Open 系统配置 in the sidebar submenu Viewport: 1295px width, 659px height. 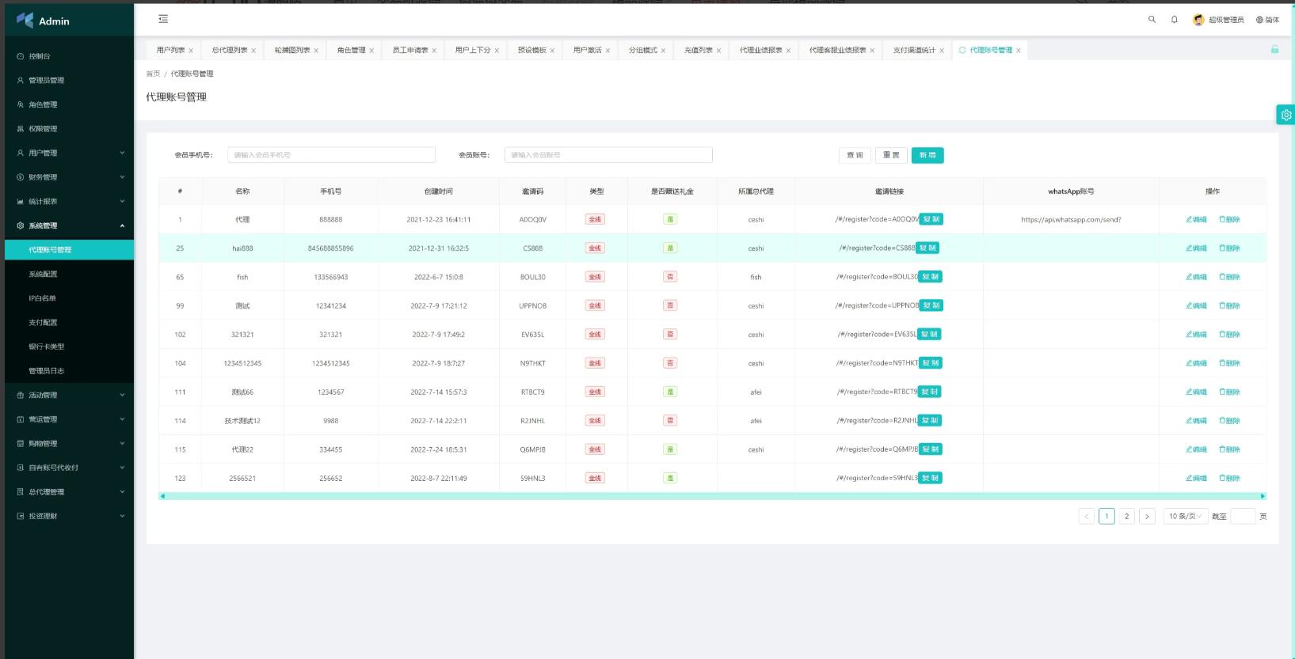[43, 274]
